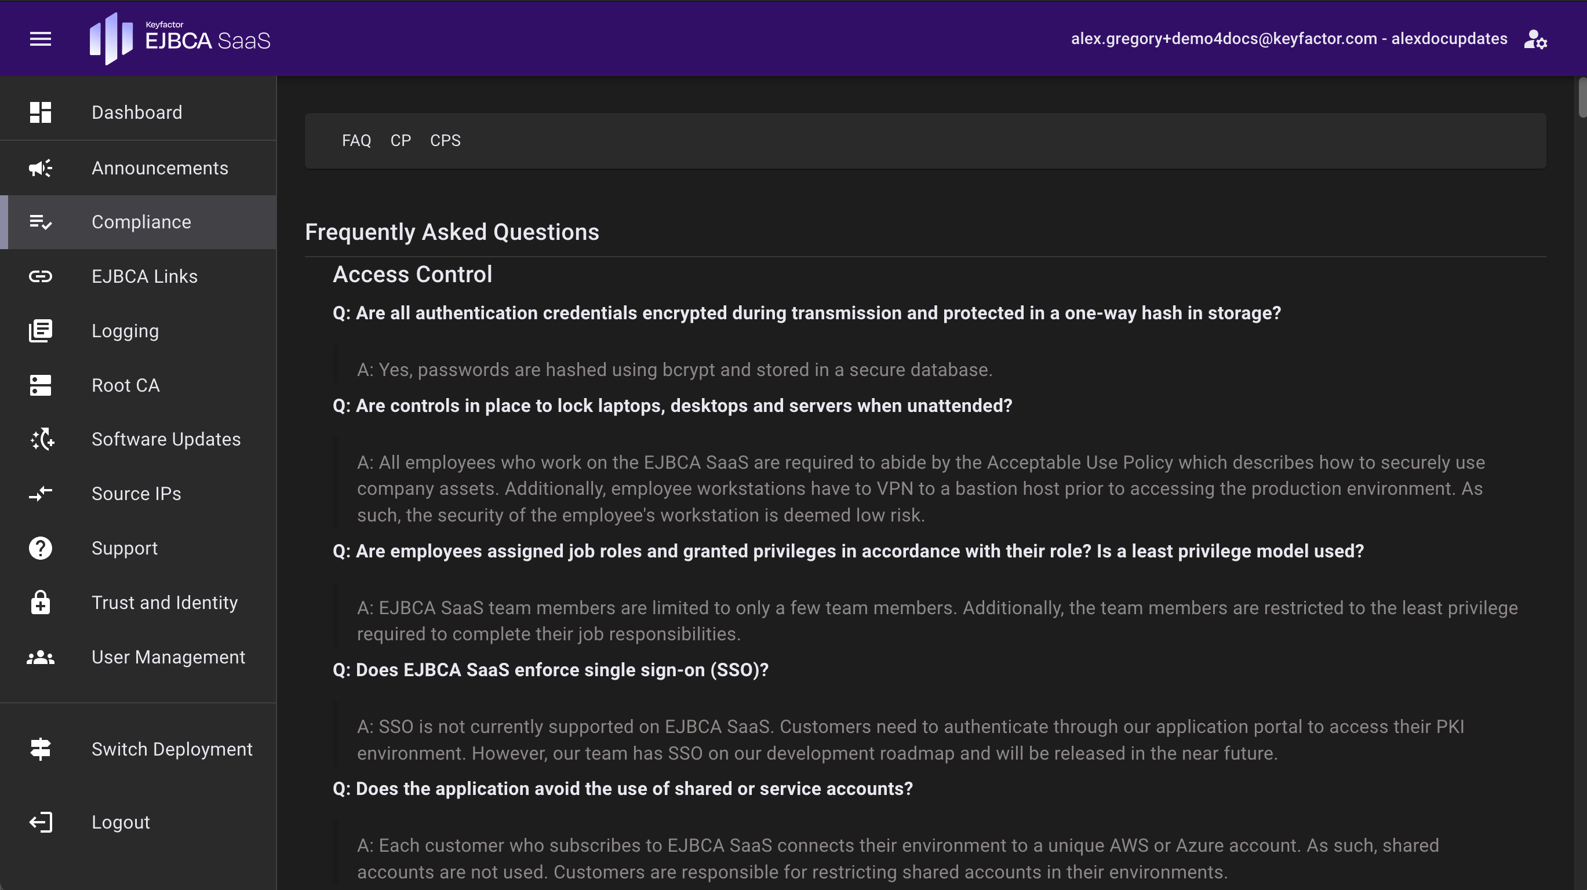Click the EJBCA SaaS logo
Screen dimensions: 1587x890
click(x=180, y=39)
